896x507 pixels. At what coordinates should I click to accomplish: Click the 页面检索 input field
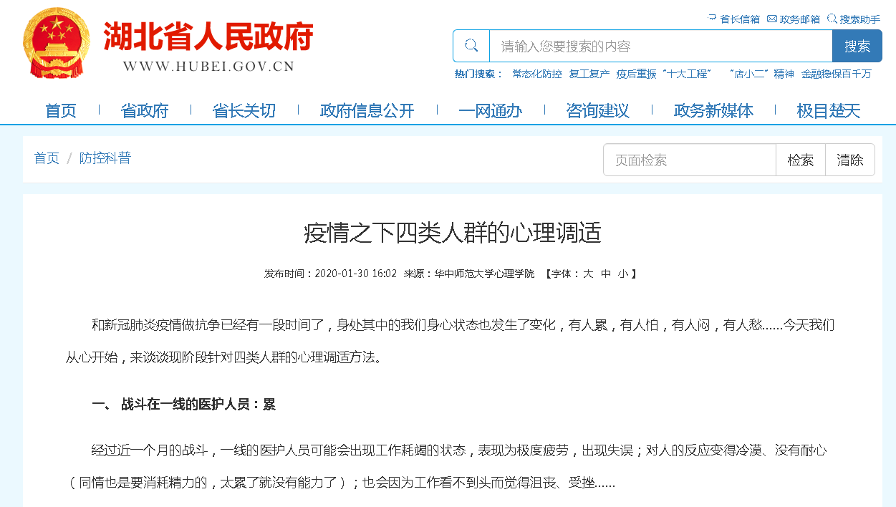point(689,160)
